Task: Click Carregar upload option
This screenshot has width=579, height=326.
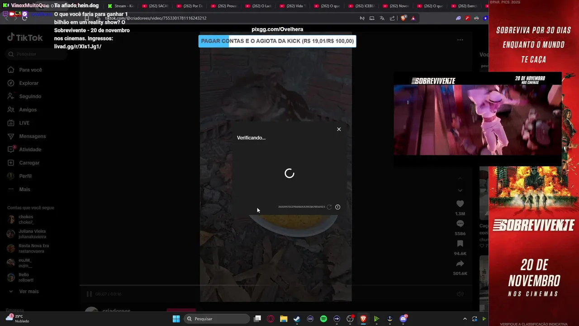Action: coord(29,163)
